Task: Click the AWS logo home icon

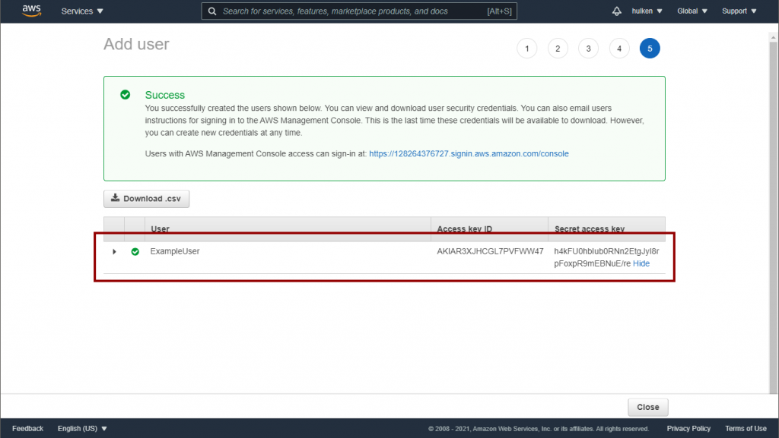Action: point(31,11)
